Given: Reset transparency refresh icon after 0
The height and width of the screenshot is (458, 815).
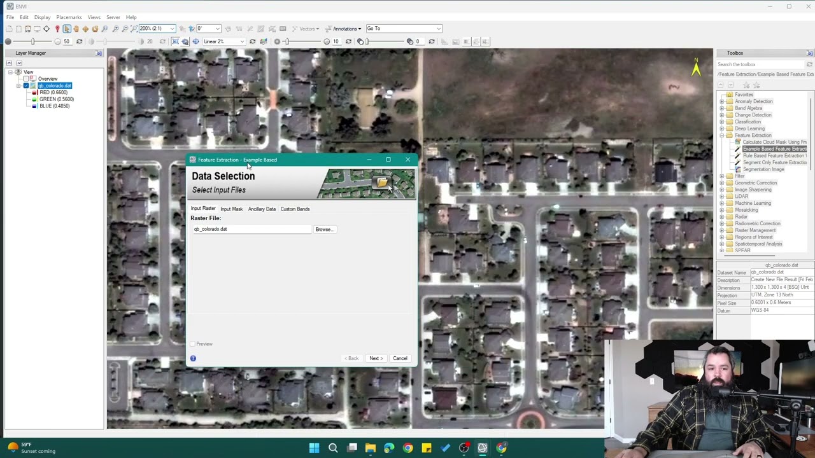Looking at the screenshot, I should pyautogui.click(x=432, y=41).
